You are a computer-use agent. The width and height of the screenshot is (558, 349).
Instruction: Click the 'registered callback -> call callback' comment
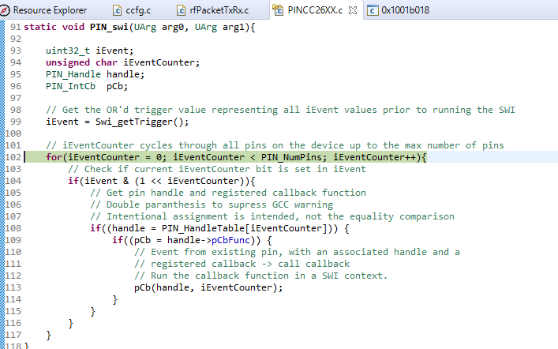pyautogui.click(x=242, y=264)
